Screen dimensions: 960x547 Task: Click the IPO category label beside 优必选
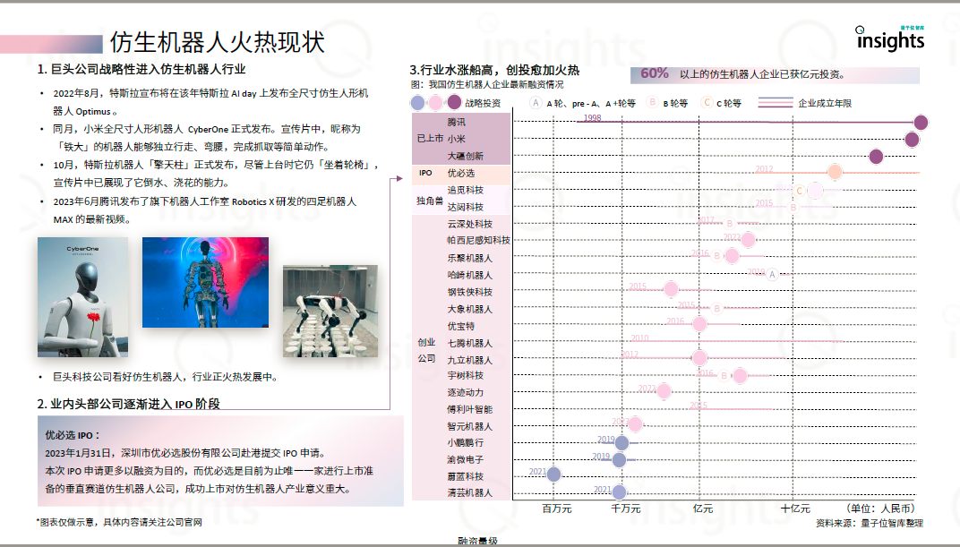tap(425, 173)
